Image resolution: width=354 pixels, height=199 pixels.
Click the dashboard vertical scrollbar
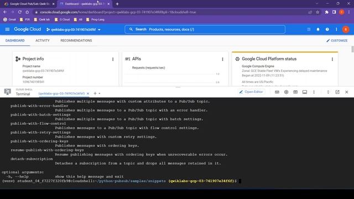(x=352, y=49)
